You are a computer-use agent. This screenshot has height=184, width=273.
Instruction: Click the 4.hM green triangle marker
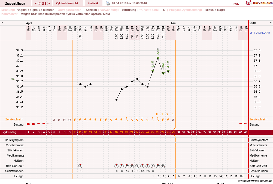168,71
